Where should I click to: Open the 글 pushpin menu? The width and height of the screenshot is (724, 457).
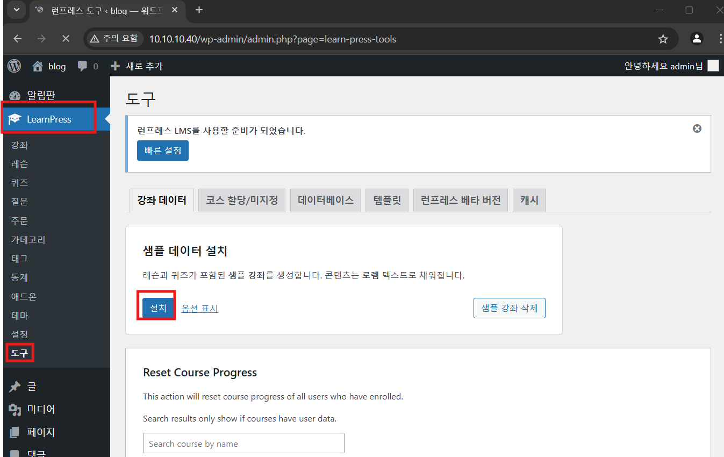coord(15,387)
